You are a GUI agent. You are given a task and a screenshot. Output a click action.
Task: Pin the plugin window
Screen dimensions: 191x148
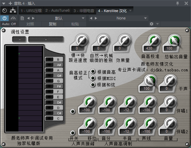[178, 3]
